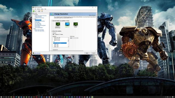The width and height of the screenshot is (175, 98).
Task: Click the Cancel button
Action: 94,53
